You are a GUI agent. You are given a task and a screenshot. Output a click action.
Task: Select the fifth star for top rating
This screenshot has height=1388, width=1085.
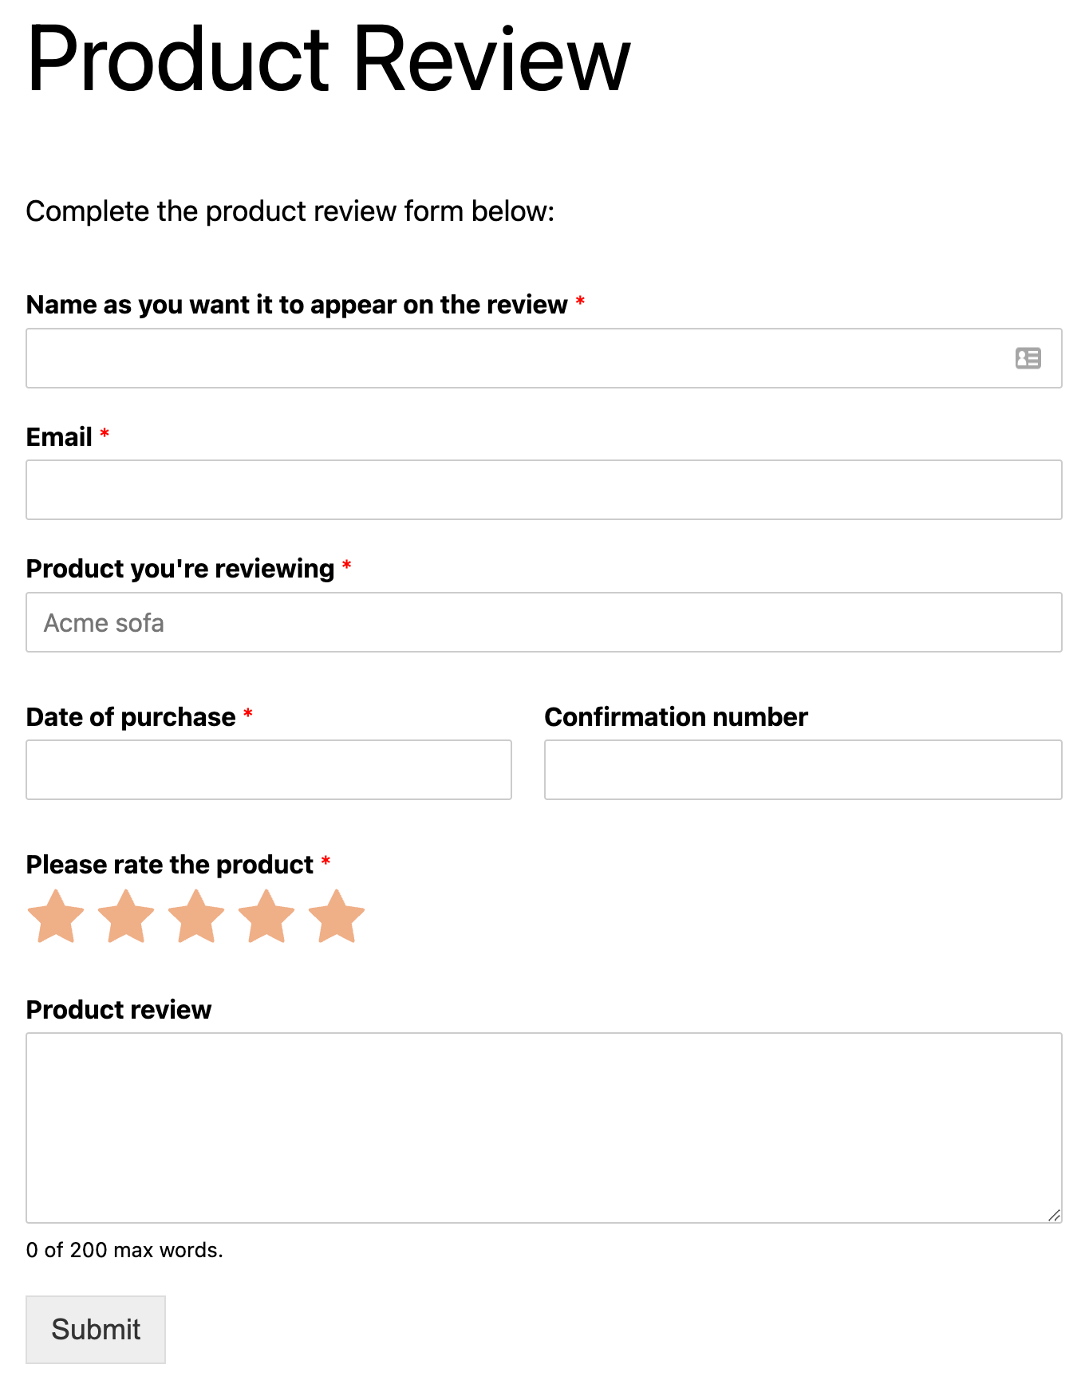337,917
